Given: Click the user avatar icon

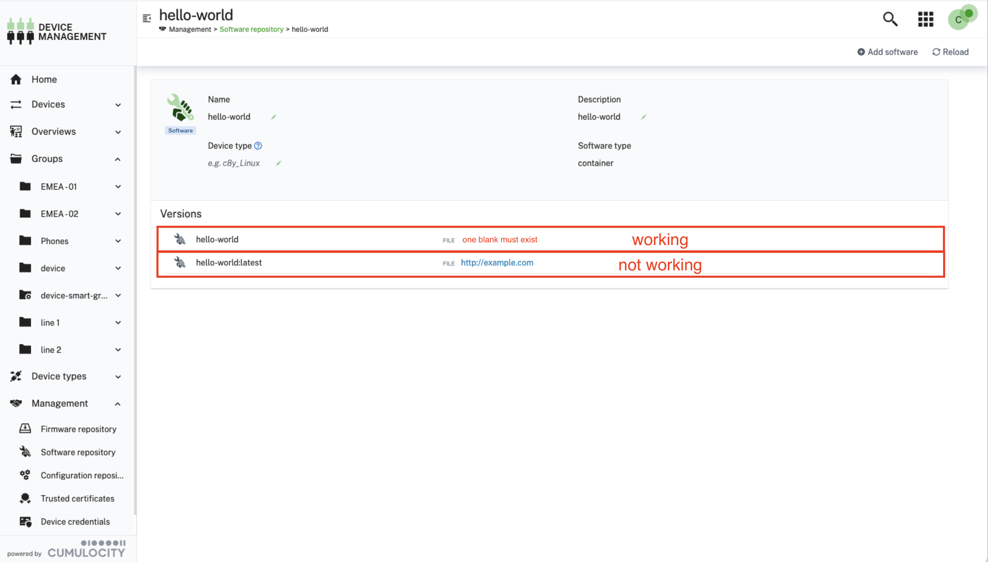Looking at the screenshot, I should tap(959, 19).
